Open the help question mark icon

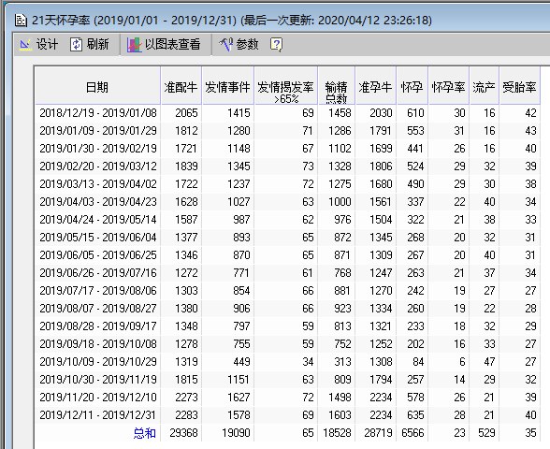coord(276,45)
